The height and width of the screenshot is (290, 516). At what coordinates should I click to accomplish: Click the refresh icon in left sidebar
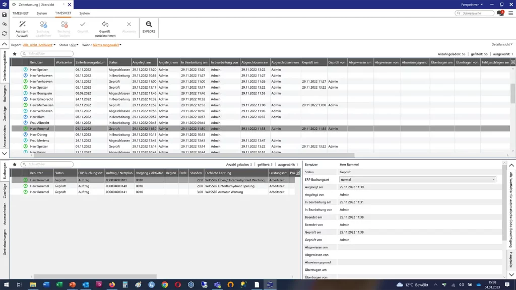[5, 33]
